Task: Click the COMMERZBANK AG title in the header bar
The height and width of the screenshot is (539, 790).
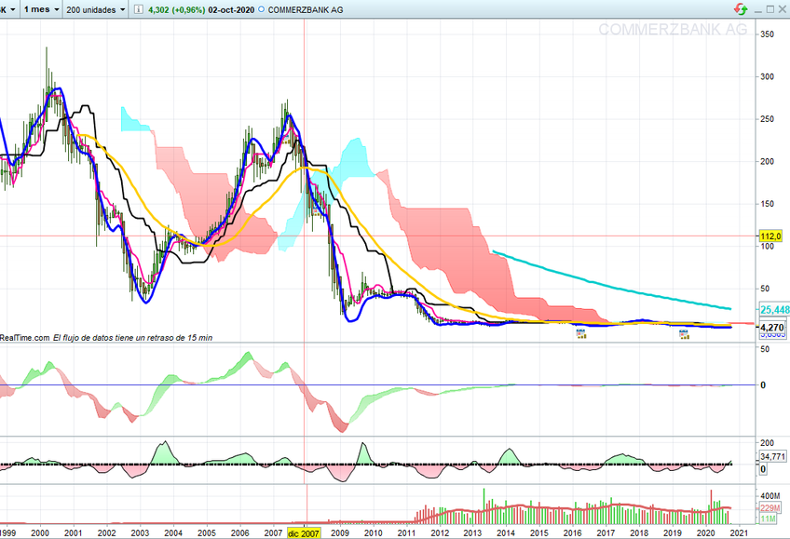Action: click(x=306, y=9)
